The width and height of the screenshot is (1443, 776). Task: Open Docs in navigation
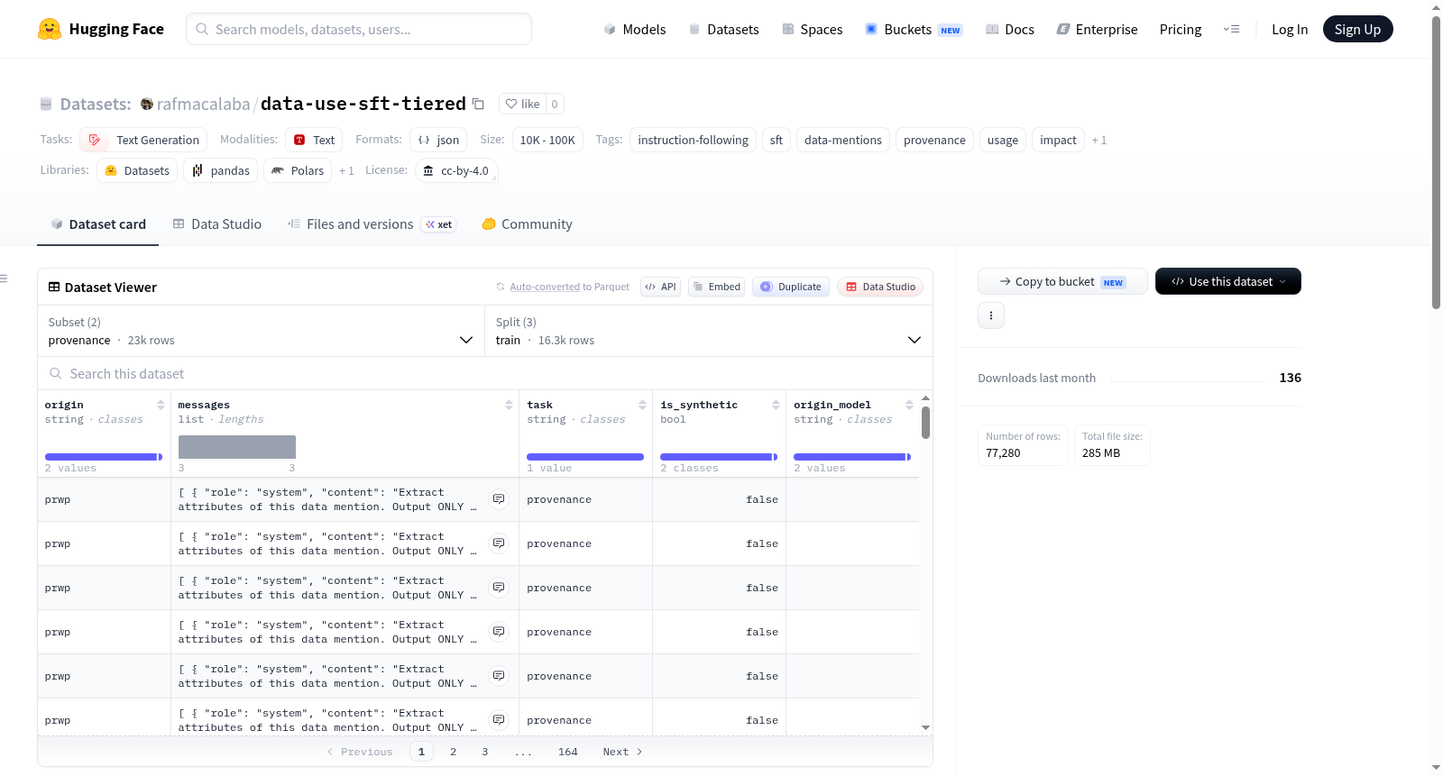pos(1010,29)
